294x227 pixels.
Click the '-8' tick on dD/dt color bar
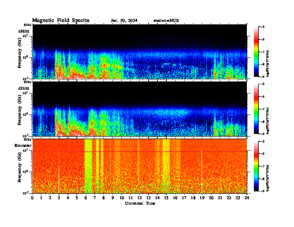pos(262,122)
